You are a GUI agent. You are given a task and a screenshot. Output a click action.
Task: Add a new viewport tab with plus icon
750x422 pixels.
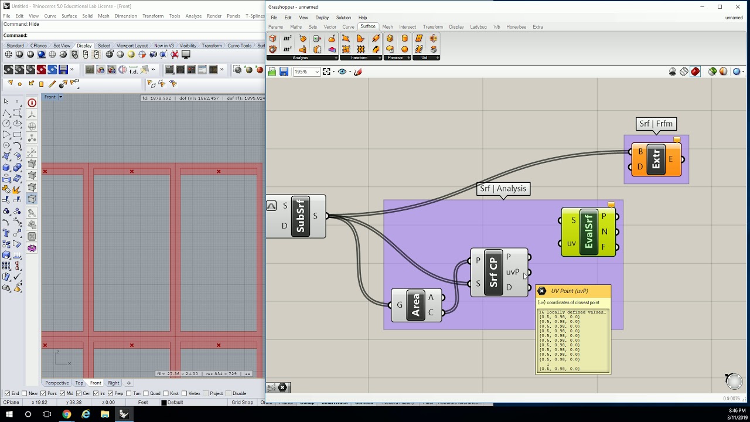tap(129, 383)
